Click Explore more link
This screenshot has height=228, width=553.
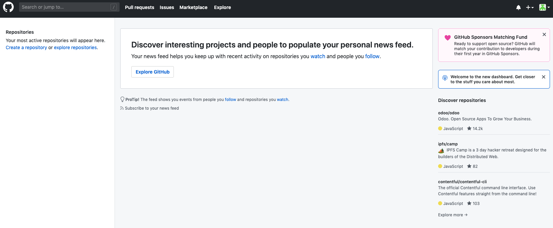[453, 215]
